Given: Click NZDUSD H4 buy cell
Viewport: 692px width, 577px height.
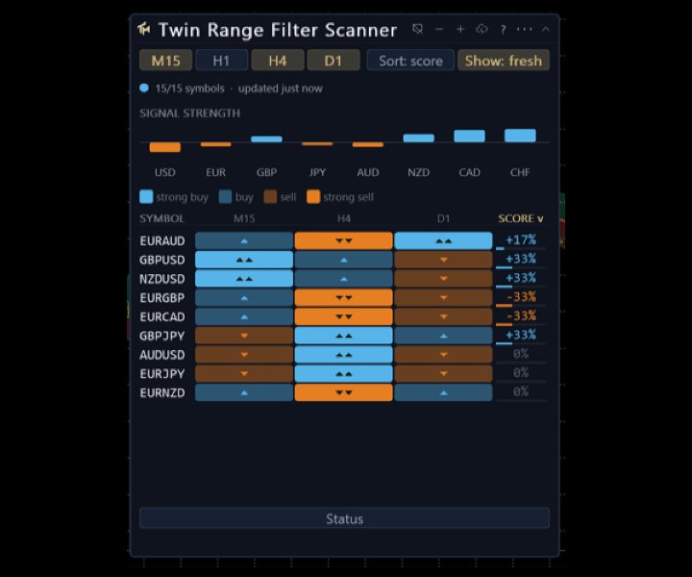Looking at the screenshot, I should [x=344, y=279].
